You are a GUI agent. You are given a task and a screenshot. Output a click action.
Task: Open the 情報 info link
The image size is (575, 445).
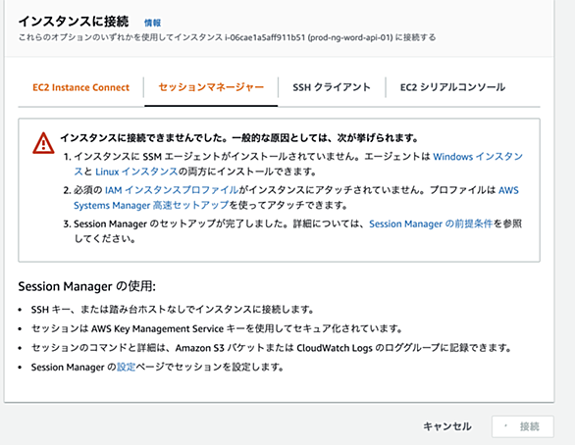pyautogui.click(x=152, y=23)
